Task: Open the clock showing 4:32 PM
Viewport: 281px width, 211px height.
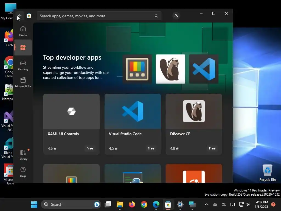Action: point(262,204)
